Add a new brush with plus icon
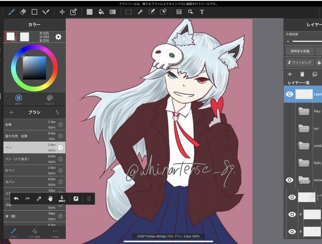Image resolution: width=322 pixels, height=244 pixels. tap(11, 112)
